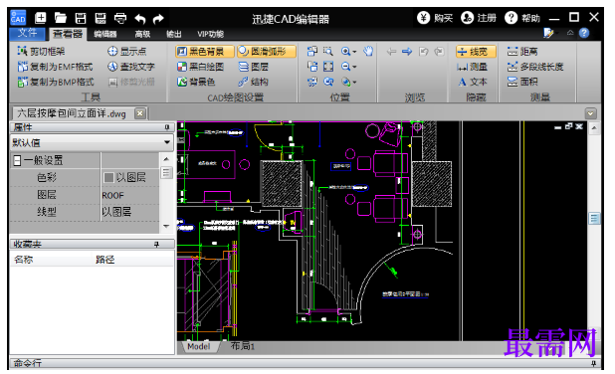The height and width of the screenshot is (374, 615).
Task: Click the style note icon beside the help icon
Action: coord(548,34)
